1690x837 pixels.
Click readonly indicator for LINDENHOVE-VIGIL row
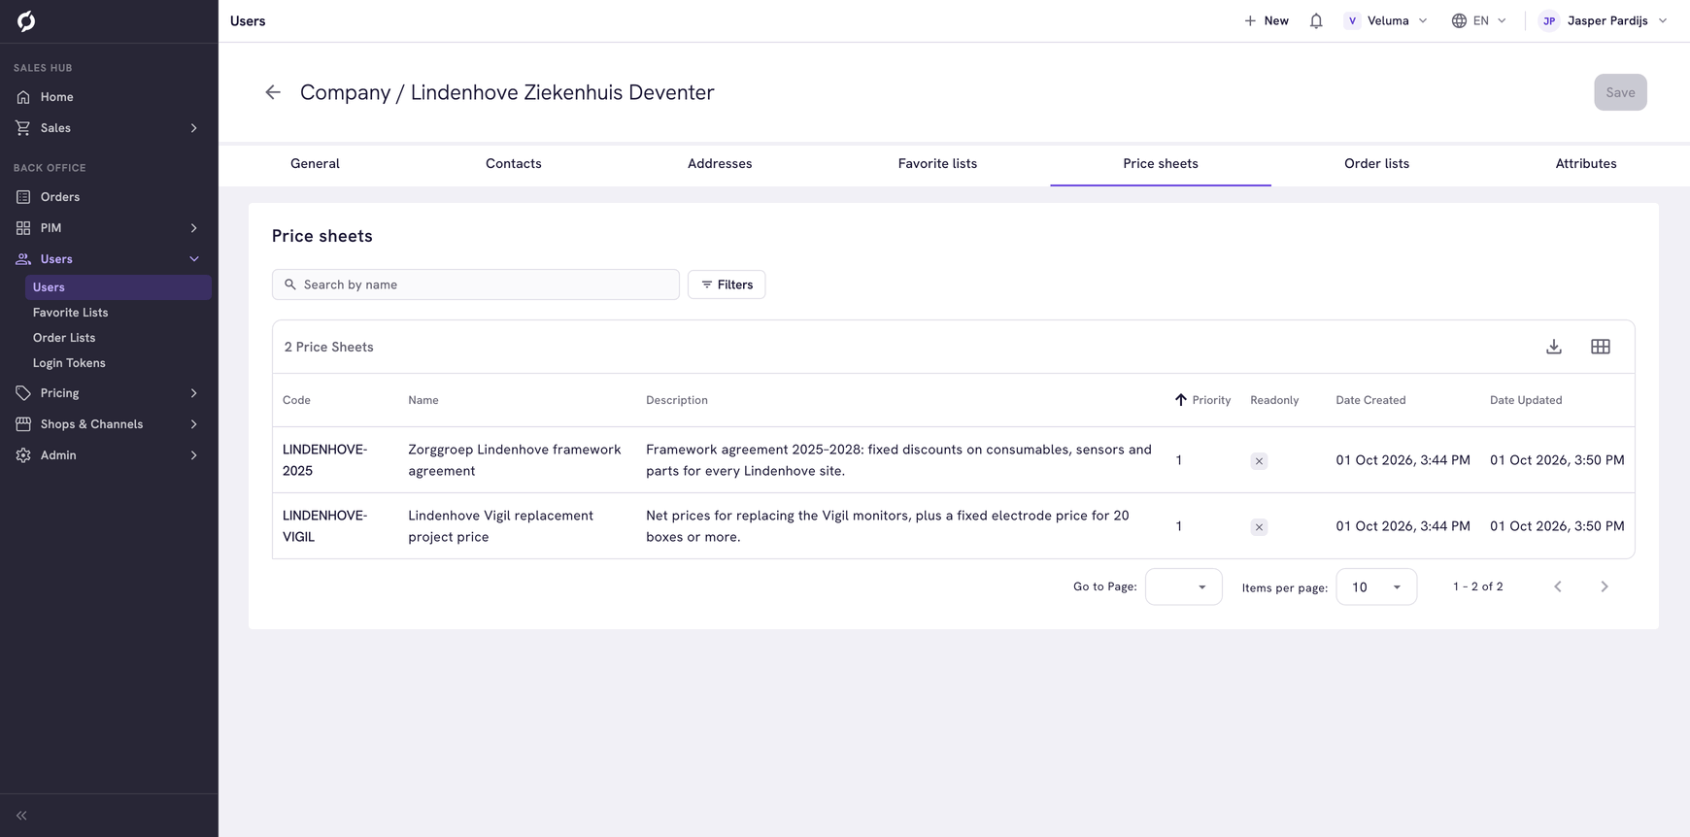[x=1259, y=527]
